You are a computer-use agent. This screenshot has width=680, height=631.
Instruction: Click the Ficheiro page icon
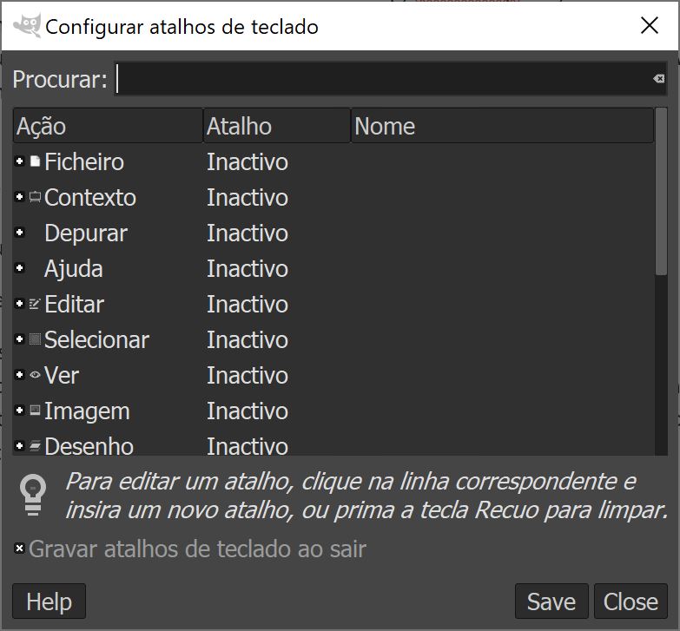point(35,161)
